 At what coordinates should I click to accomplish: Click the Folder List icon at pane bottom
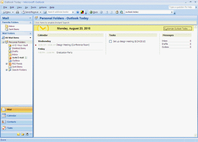point(22,134)
